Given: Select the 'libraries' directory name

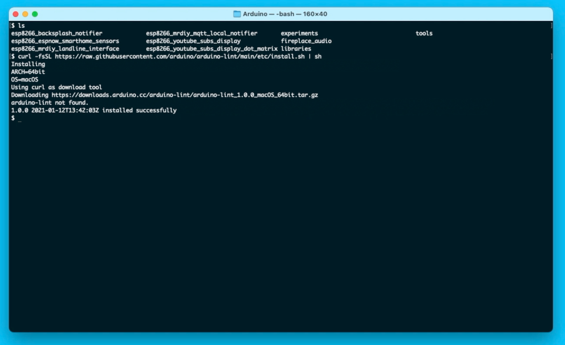Looking at the screenshot, I should click(x=296, y=48).
